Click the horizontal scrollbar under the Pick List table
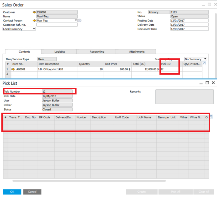217x197 pixels. click(x=89, y=181)
